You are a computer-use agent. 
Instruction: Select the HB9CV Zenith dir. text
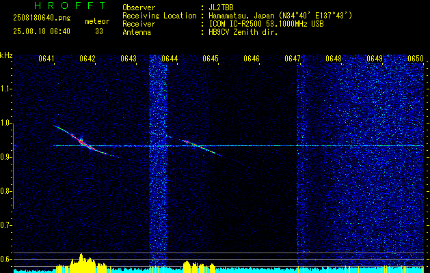(x=243, y=32)
